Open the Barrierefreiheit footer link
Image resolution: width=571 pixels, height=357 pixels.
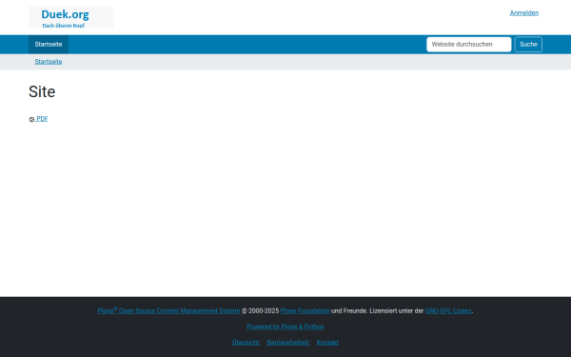[x=288, y=343]
